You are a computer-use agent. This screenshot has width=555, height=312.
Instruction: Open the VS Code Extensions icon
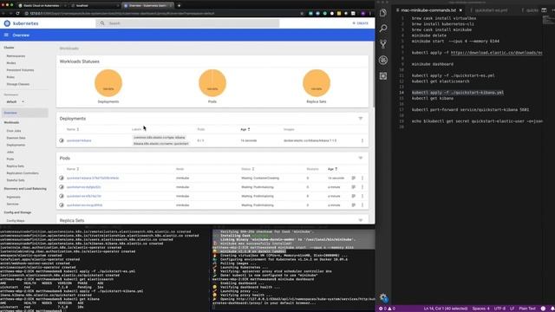click(383, 76)
